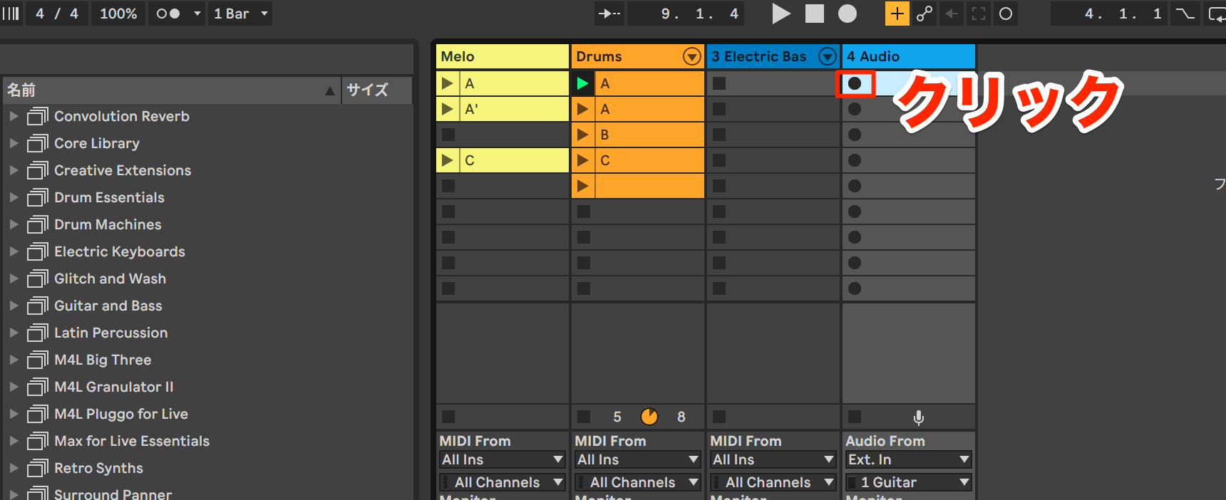Open Electric Bas MIDI From All Ins dropdown
Image resolution: width=1226 pixels, height=500 pixels.
coord(773,459)
